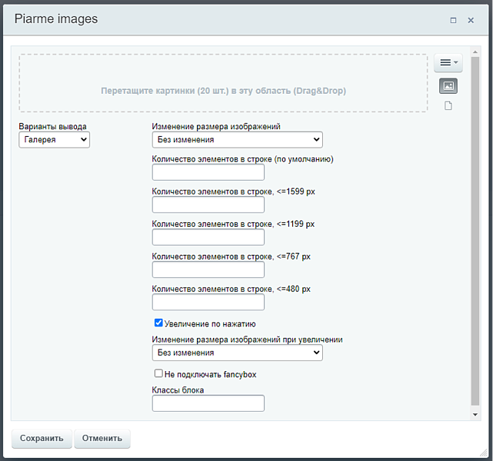Open the hamburger menu dropdown button
Viewport: 493px width, 461px height.
(x=448, y=63)
